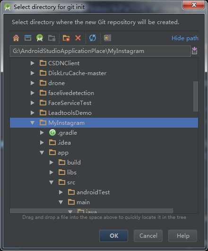208x251 pixels.
Task: Expand the .gradle folder arrow
Action: 42,132
